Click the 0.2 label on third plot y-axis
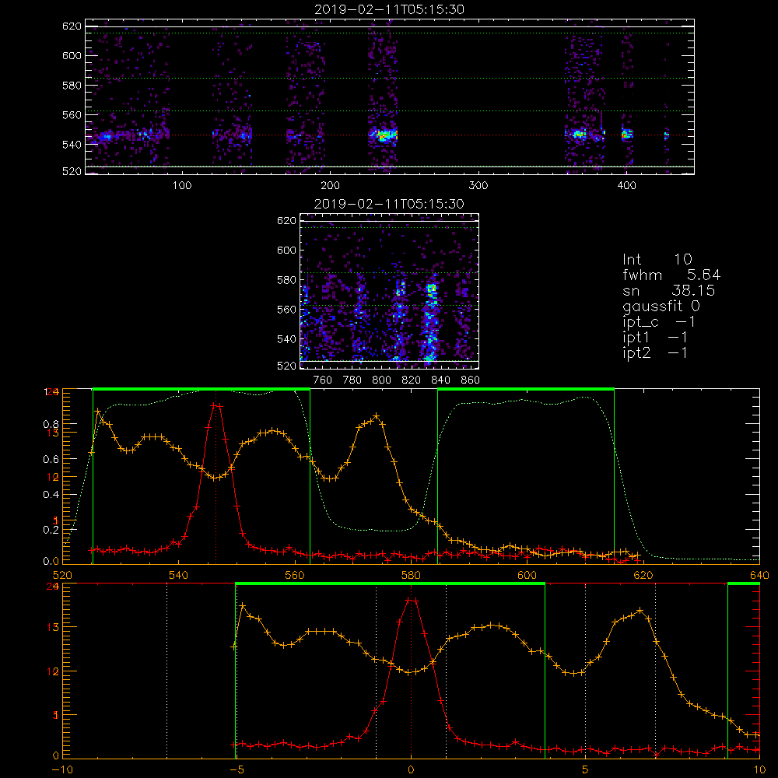The width and height of the screenshot is (778, 778). (x=51, y=529)
